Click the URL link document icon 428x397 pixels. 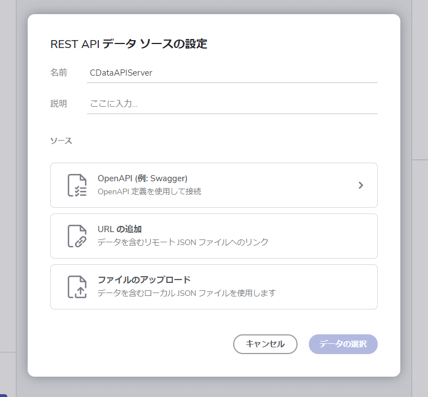click(77, 236)
